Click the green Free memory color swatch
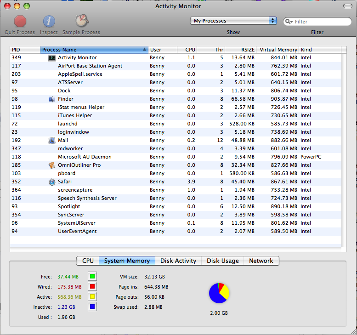Viewport: 357px width, 335px height. [92, 277]
